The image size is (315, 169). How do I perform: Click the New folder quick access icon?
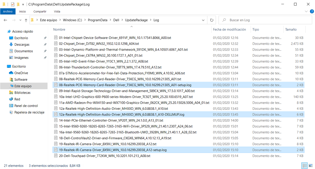point(18,4)
